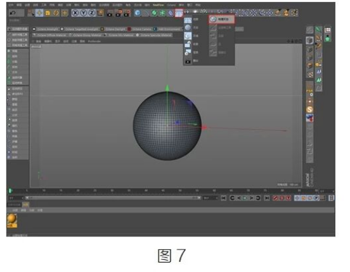
Task: Choose the highlighted Physical Sky menu entry
Action: [221, 19]
